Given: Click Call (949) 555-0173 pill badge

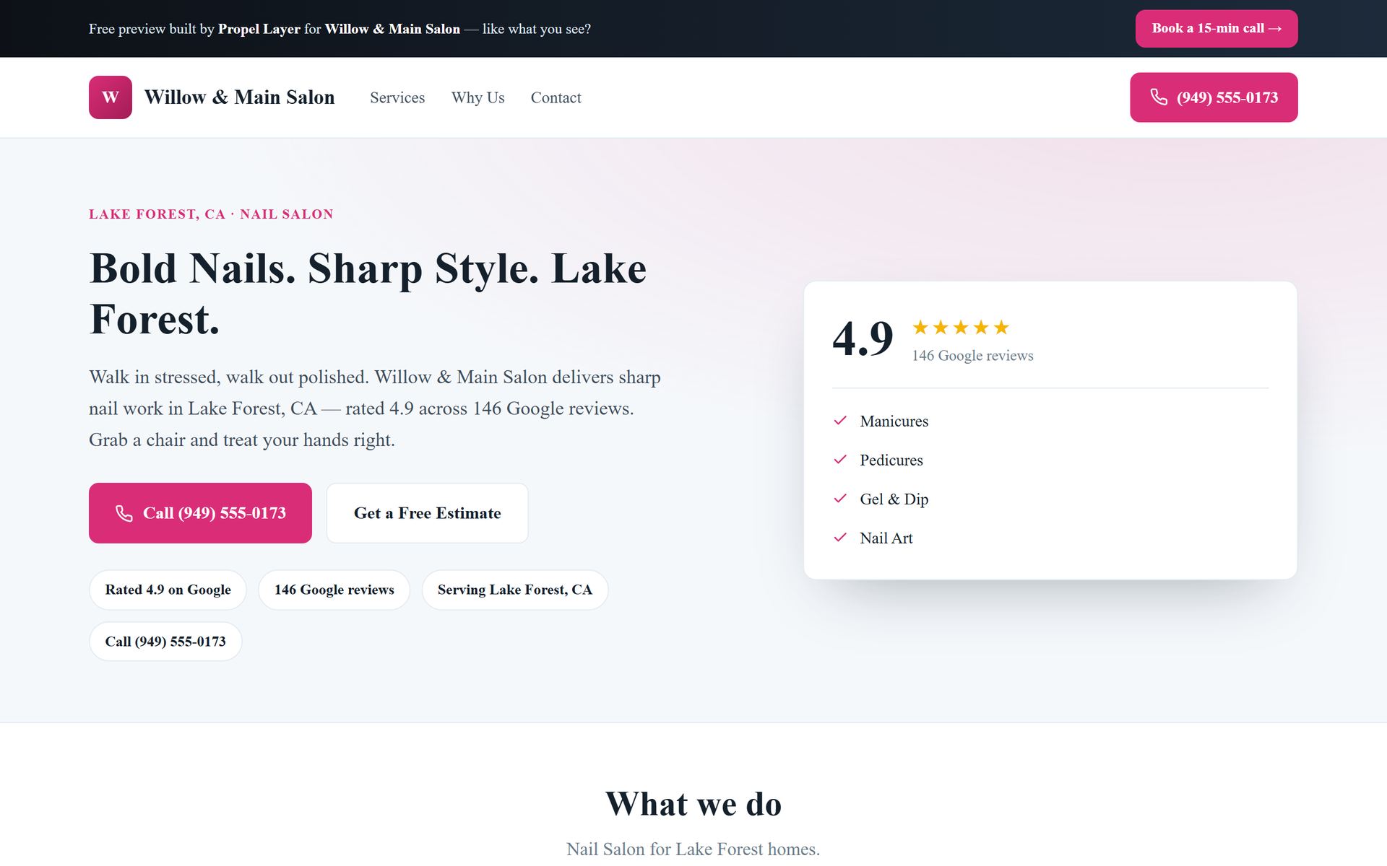Looking at the screenshot, I should point(165,642).
